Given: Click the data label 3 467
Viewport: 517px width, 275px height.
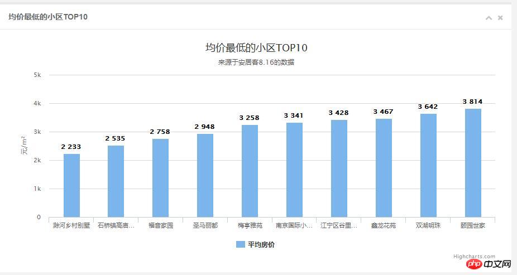Looking at the screenshot, I should [383, 112].
